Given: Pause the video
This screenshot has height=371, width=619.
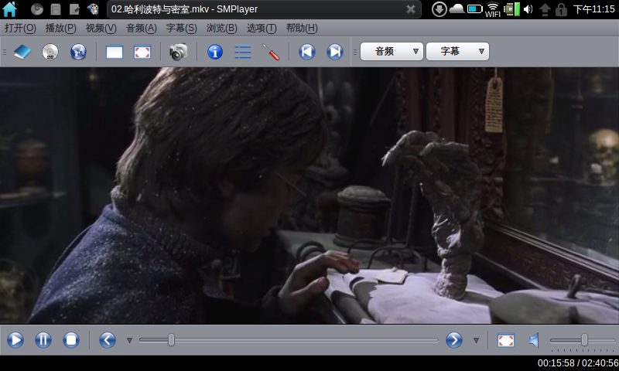Looking at the screenshot, I should (x=43, y=340).
